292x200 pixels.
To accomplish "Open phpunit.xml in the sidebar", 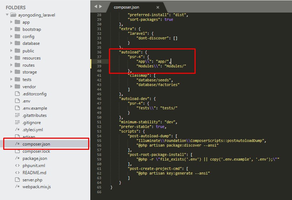I will (x=34, y=166).
